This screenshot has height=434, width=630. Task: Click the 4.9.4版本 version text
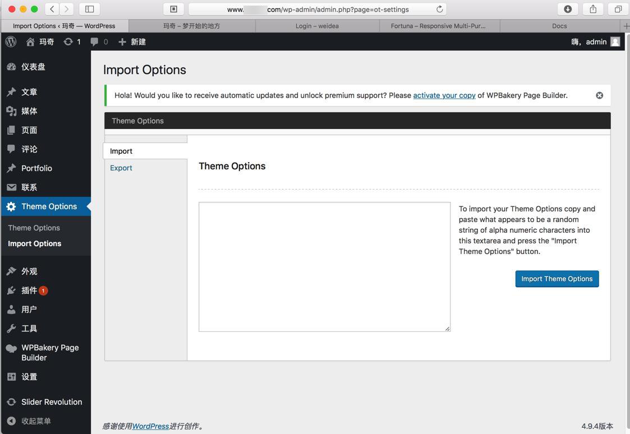pos(597,426)
